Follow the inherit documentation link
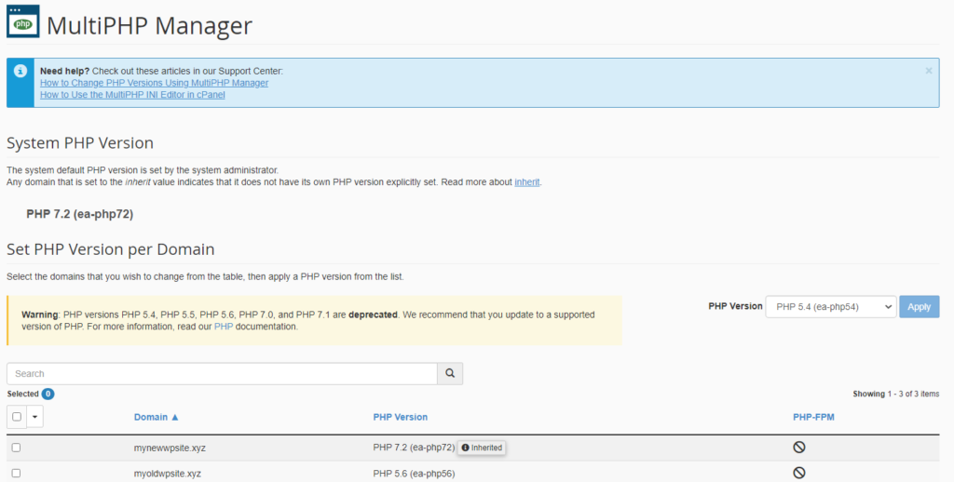 pyautogui.click(x=527, y=181)
